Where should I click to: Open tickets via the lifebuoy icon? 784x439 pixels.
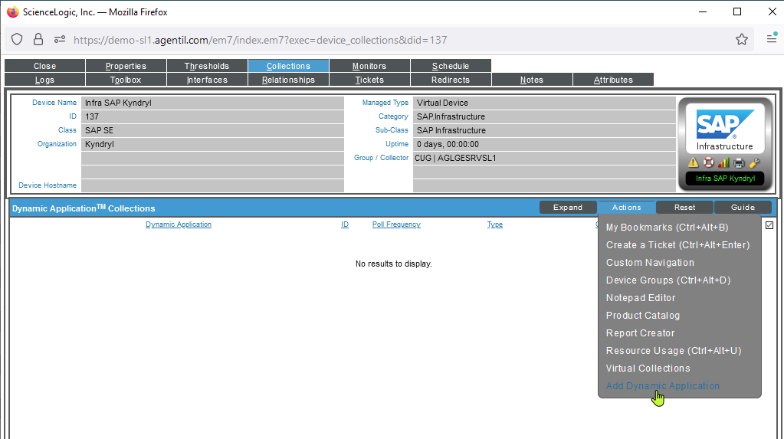pos(708,162)
